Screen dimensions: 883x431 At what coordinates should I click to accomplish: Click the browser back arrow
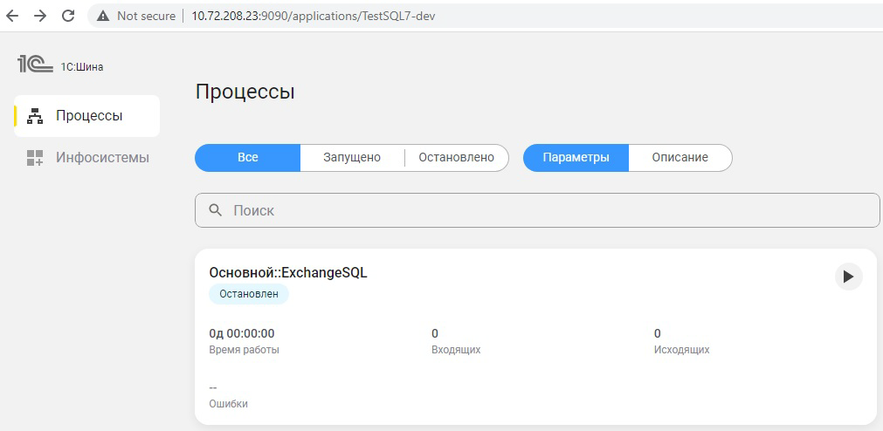coord(12,16)
